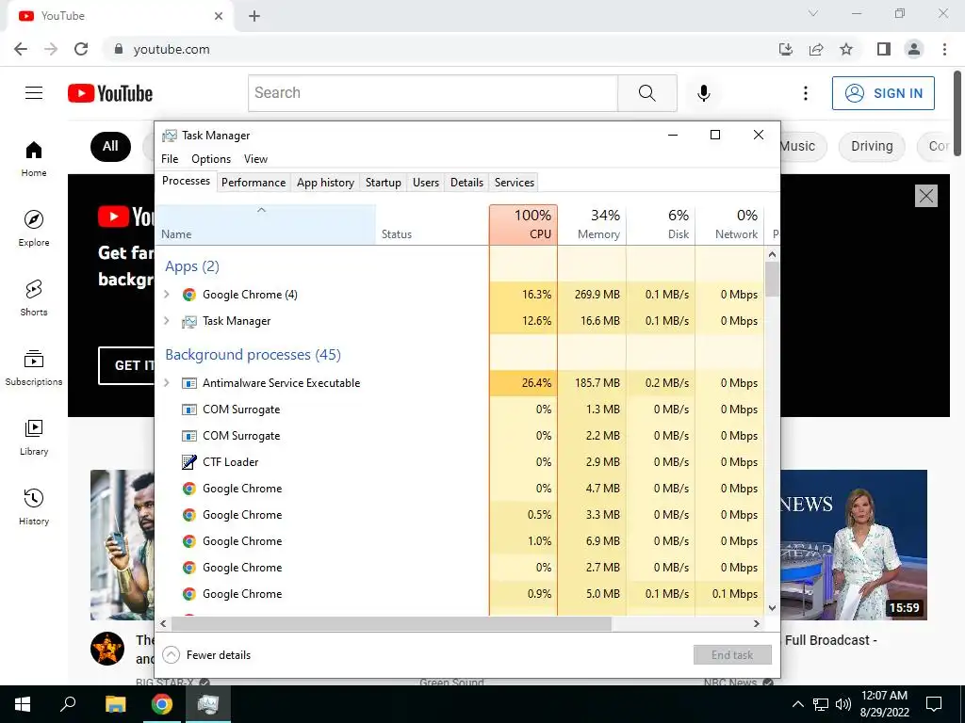This screenshot has width=965, height=723.
Task: Switch to Users tab
Action: [x=426, y=183]
